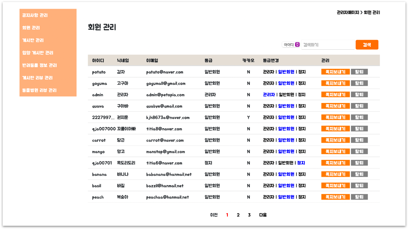Viewport: 408px width, 229px height.
Task: Click 쪽지보내기 in the guava row
Action: [x=335, y=106]
